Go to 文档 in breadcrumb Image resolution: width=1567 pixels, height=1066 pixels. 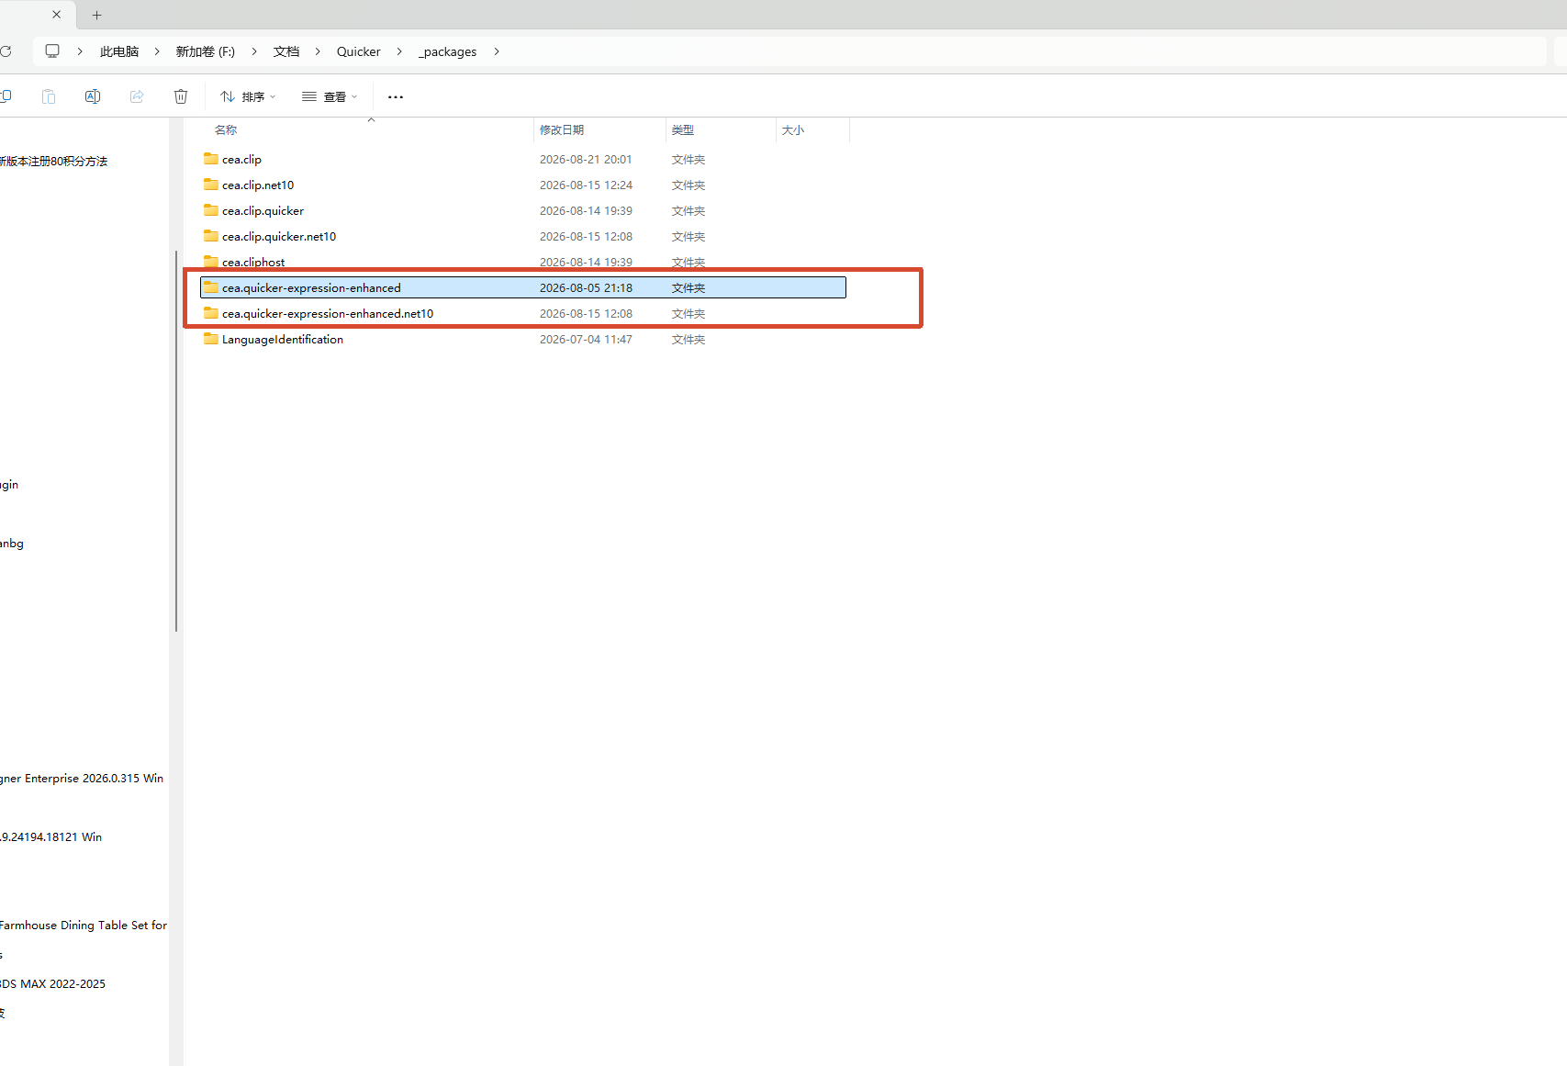(286, 51)
